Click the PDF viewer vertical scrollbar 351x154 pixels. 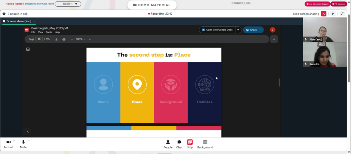click(x=279, y=82)
